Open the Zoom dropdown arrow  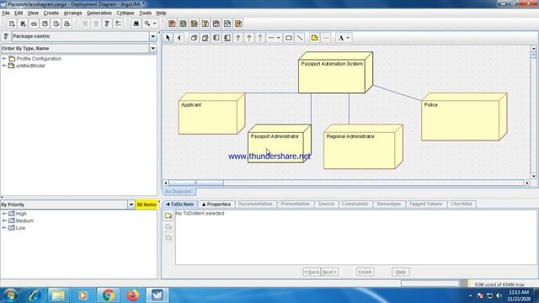click(x=155, y=24)
